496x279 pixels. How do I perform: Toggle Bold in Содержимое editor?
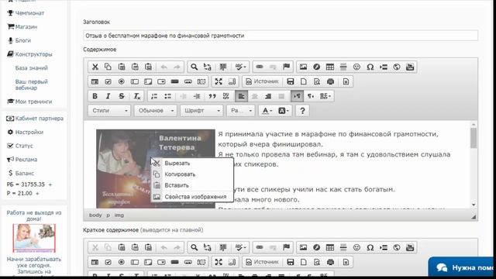point(95,96)
